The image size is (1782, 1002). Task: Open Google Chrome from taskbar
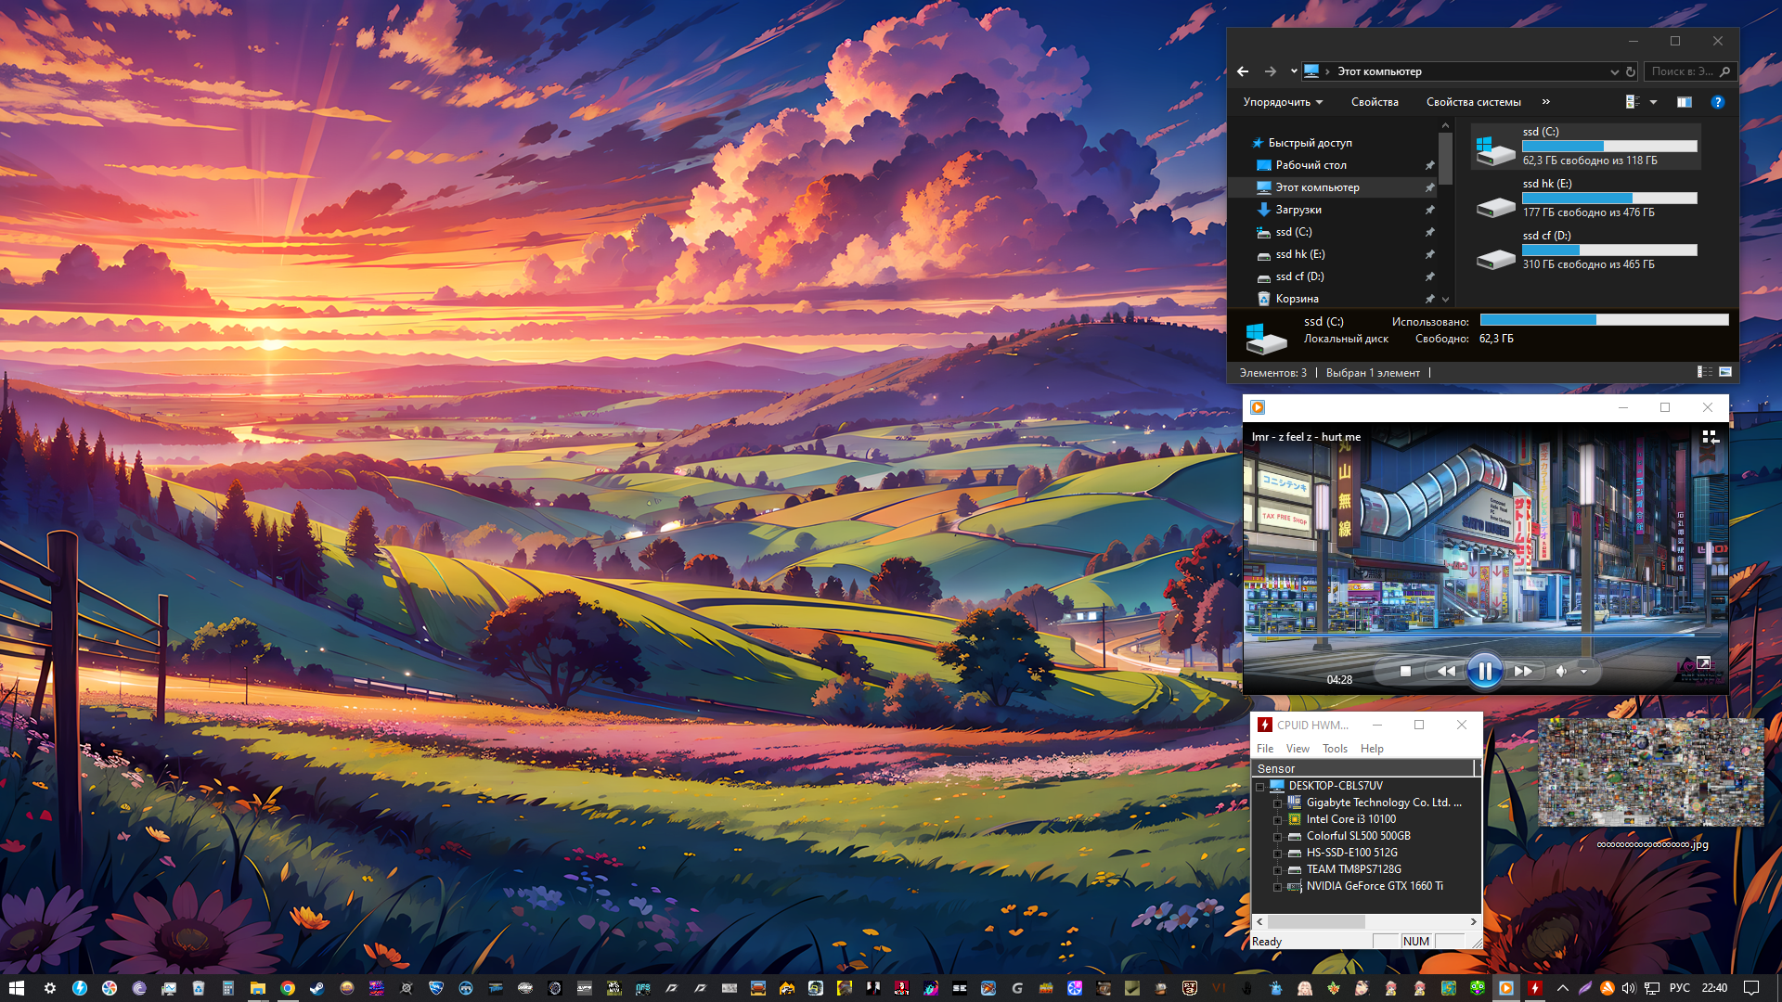click(x=288, y=988)
